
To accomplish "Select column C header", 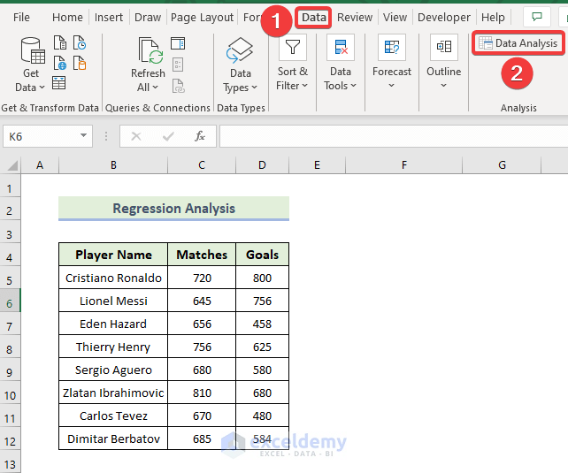I will 202,165.
